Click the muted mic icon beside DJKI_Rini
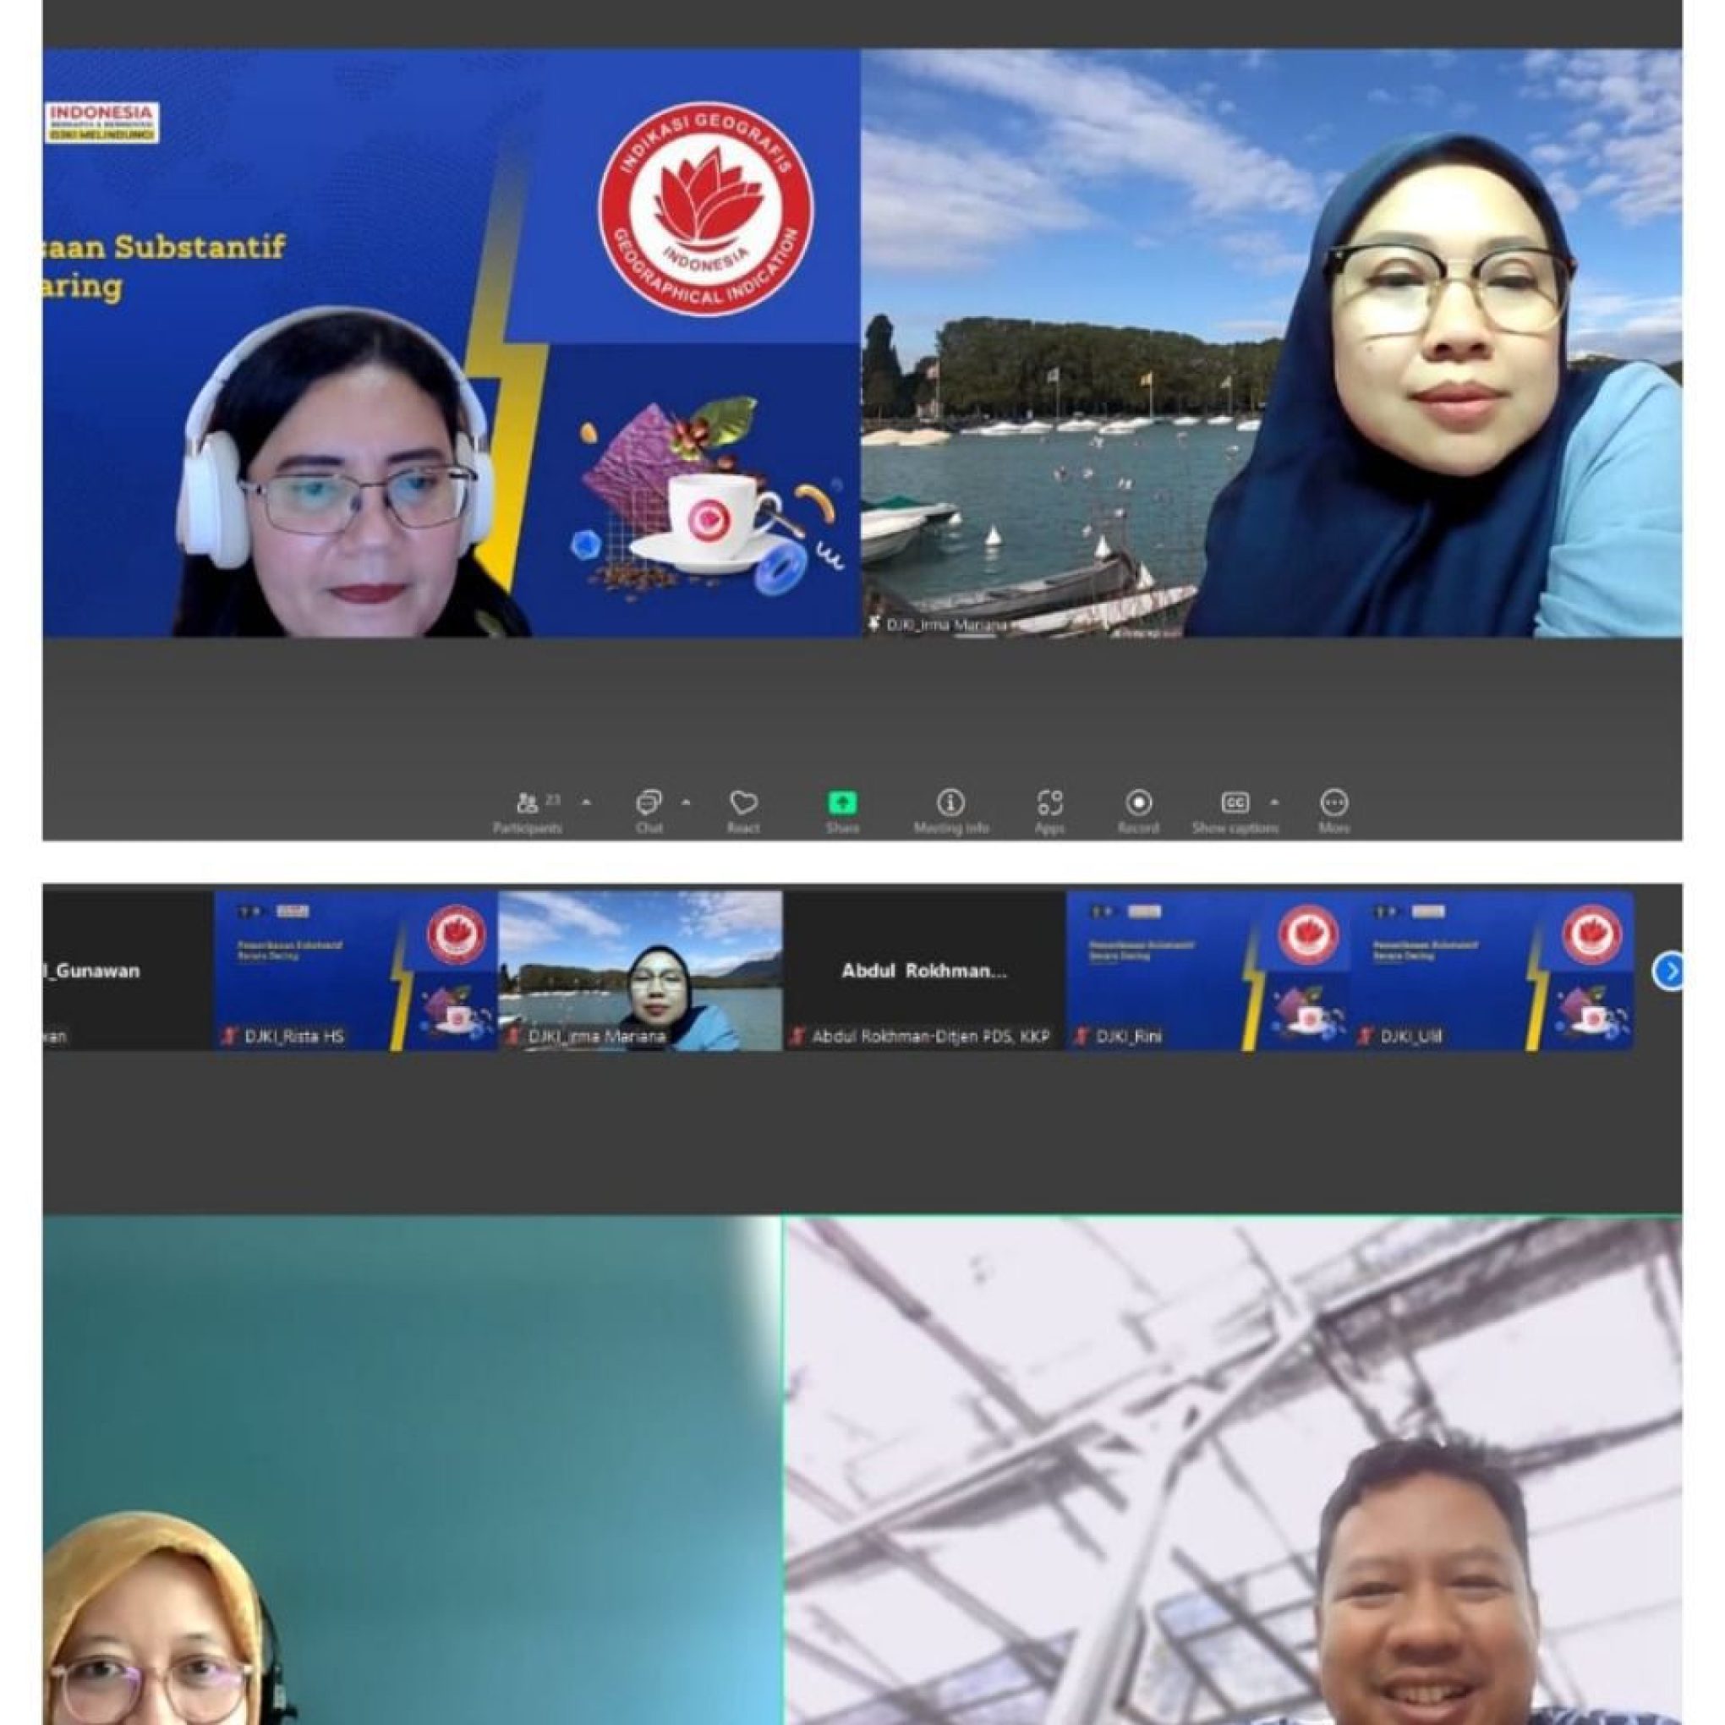This screenshot has height=1725, width=1725. coord(1082,1037)
